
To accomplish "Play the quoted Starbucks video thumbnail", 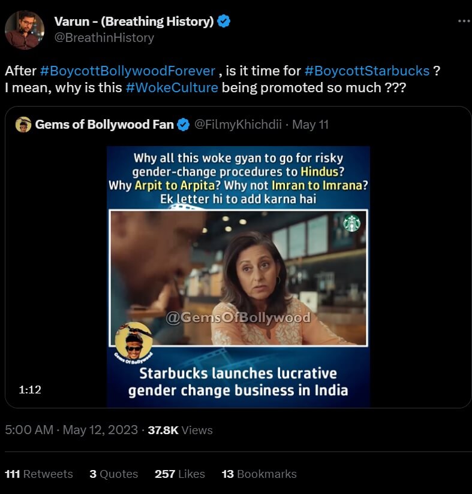I will tap(238, 277).
